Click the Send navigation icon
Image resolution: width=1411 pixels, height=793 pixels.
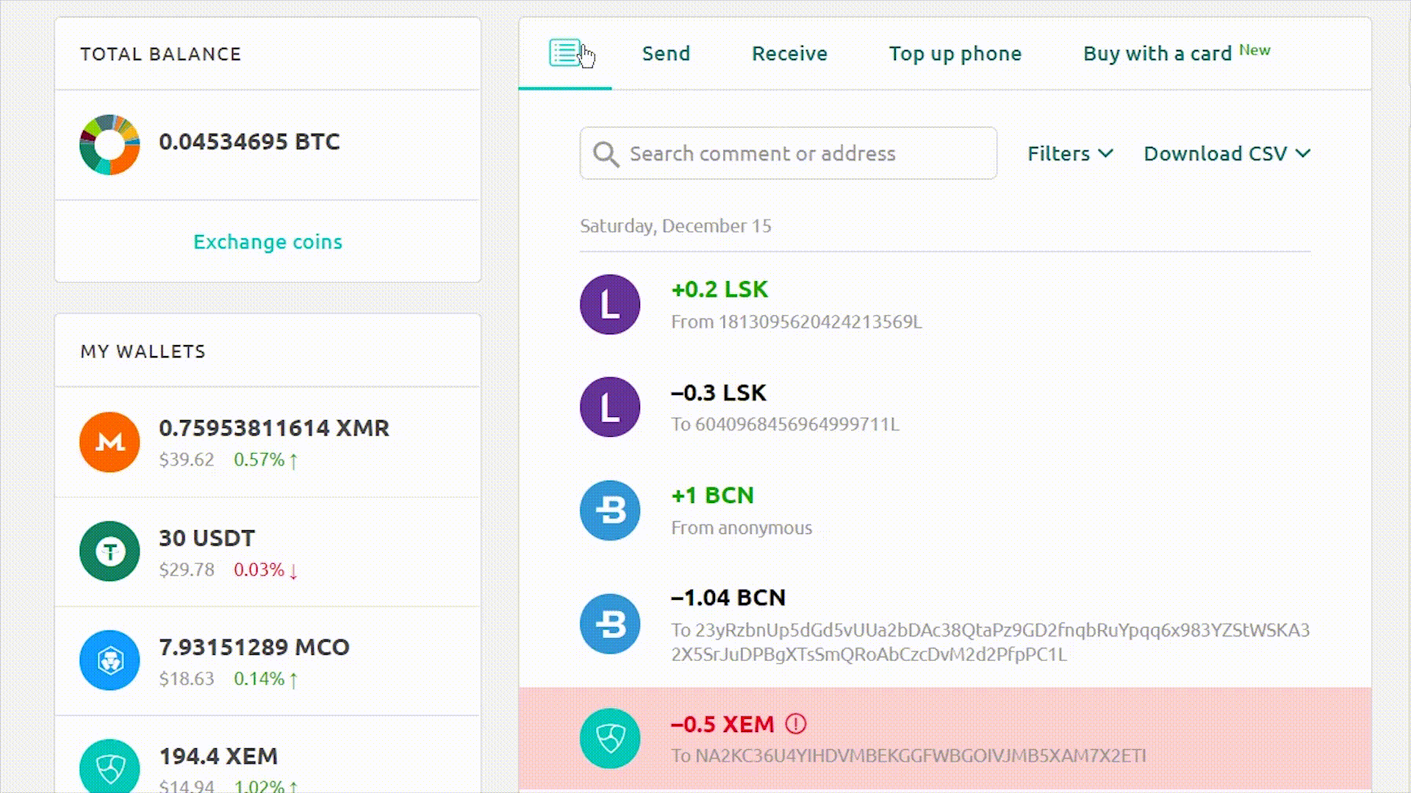[666, 54]
